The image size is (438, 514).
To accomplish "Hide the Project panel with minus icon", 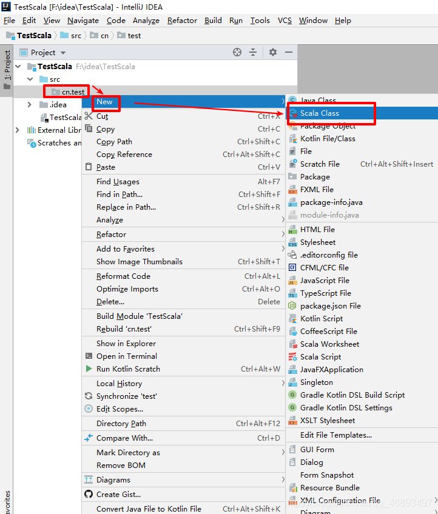I will pyautogui.click(x=288, y=52).
